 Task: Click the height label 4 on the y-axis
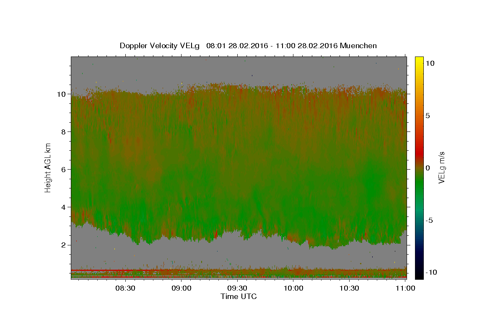(x=63, y=207)
